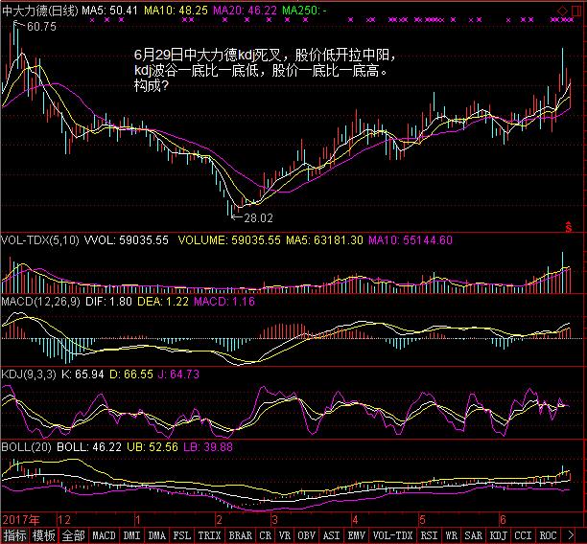587x544 pixels.
Task: Click the white annotation text about 6月29日 kdj死叉
Action: (x=265, y=70)
